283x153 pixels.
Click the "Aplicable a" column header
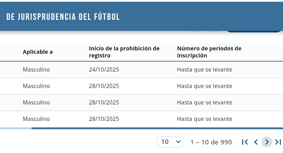click(38, 52)
